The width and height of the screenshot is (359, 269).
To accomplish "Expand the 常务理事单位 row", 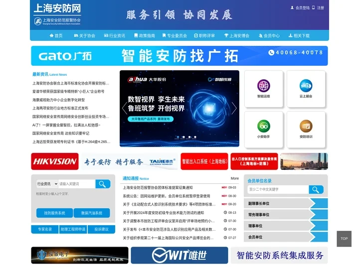I will (286, 215).
